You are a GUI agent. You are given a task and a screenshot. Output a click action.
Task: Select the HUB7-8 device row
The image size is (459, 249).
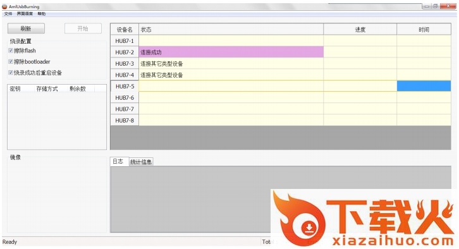coord(281,120)
